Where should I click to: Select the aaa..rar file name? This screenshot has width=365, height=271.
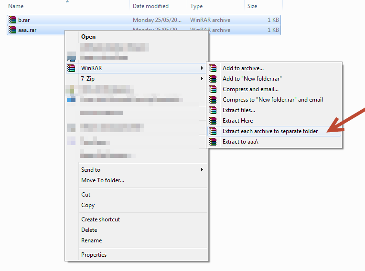tap(27, 30)
